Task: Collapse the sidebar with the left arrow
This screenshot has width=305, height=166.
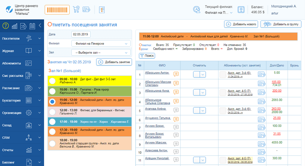Action: 40,26
